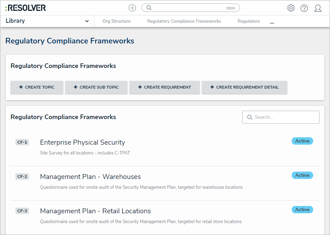Click Create Requirement button
Screen dimensions: 330x235
164,87
